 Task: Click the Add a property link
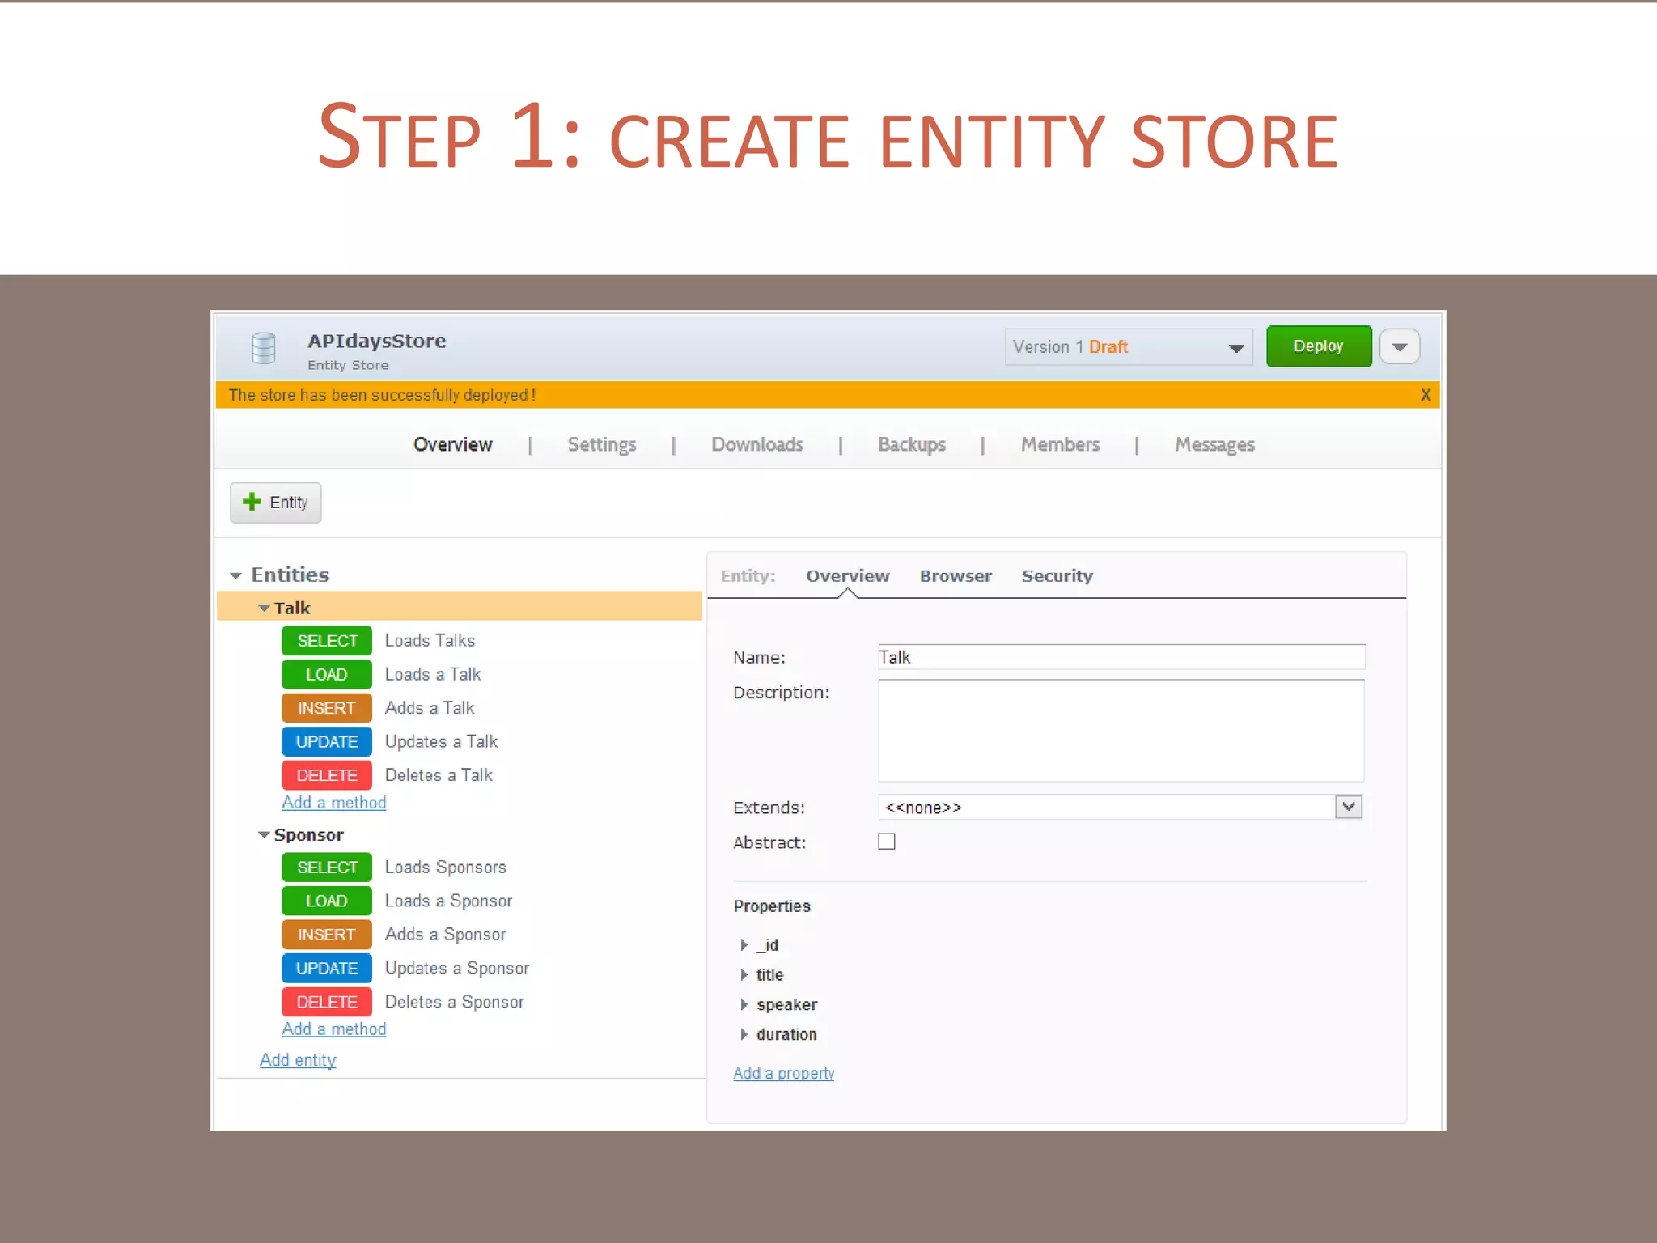[783, 1074]
